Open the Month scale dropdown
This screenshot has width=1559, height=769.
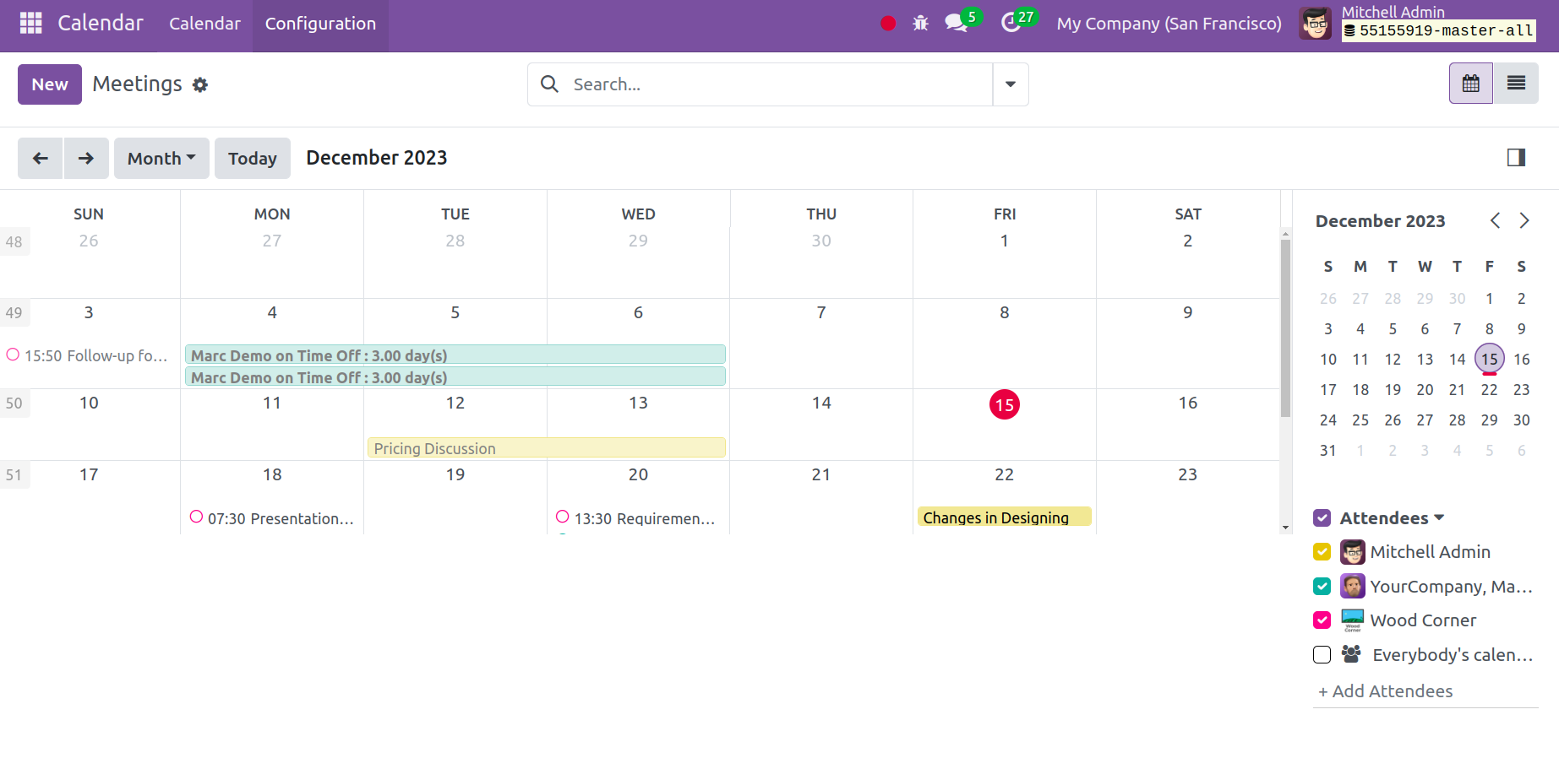click(161, 159)
